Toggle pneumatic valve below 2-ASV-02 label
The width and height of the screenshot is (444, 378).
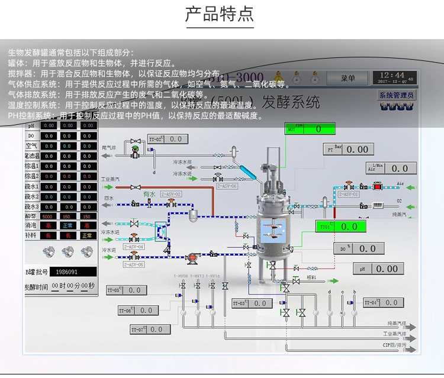point(170,203)
